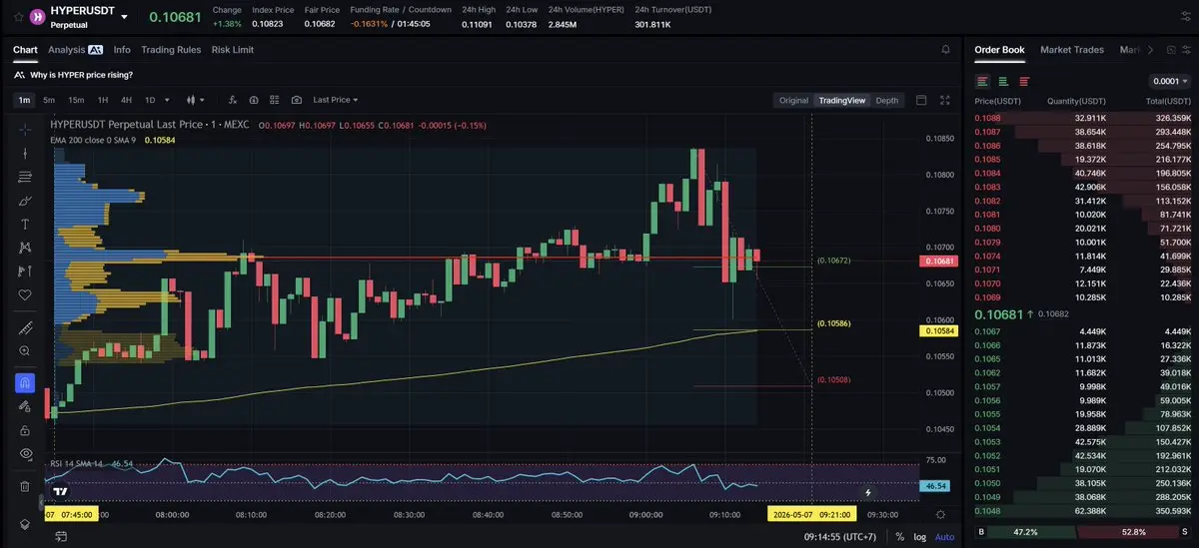Open the heart icons tool
Viewport: 1199px width, 548px height.
[25, 295]
